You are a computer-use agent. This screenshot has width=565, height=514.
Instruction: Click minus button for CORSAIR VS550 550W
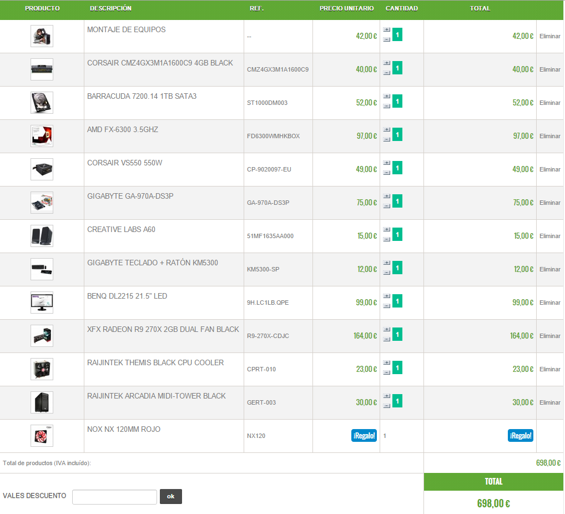point(387,173)
